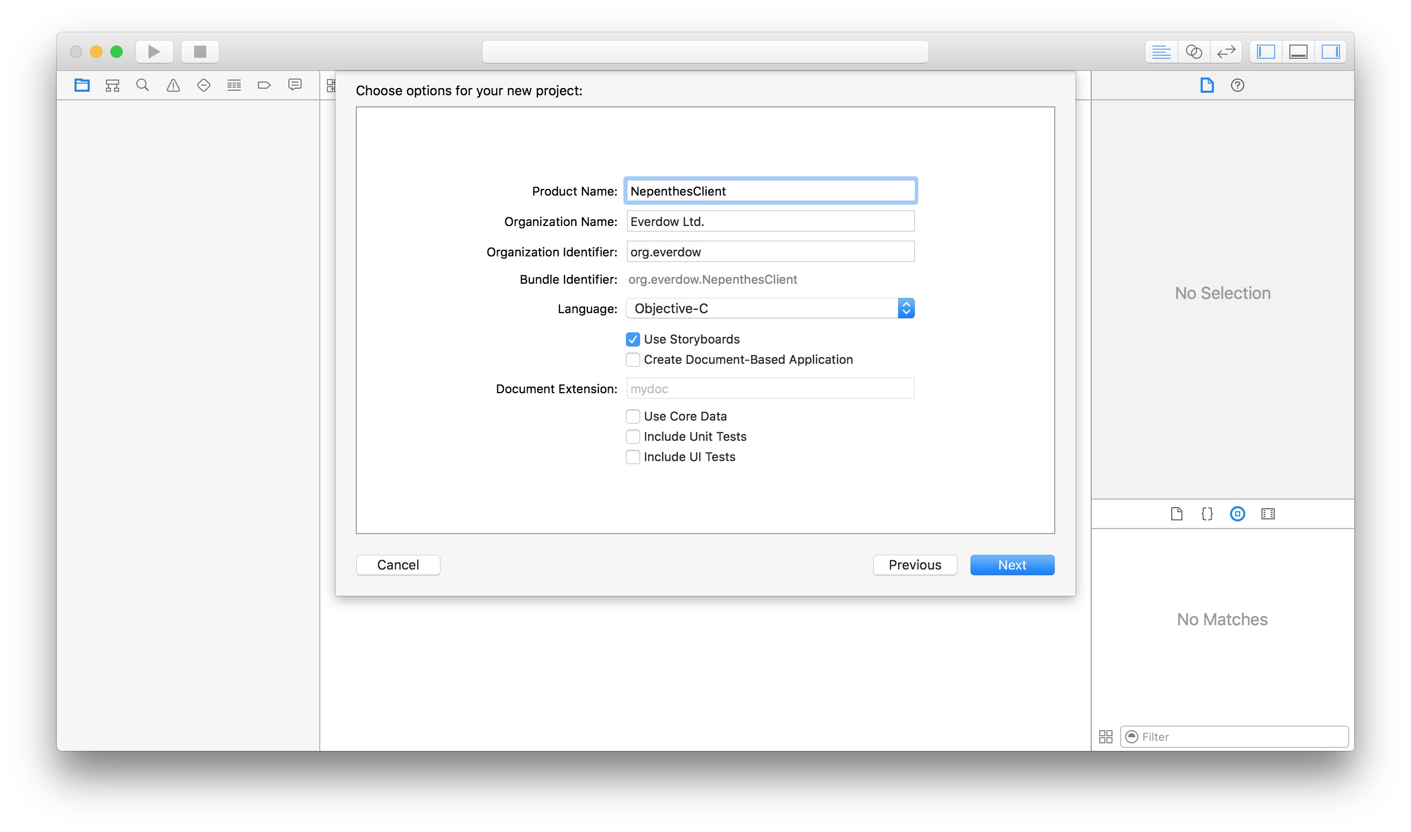Click the Cancel button
This screenshot has height=832, width=1411.
(x=398, y=565)
